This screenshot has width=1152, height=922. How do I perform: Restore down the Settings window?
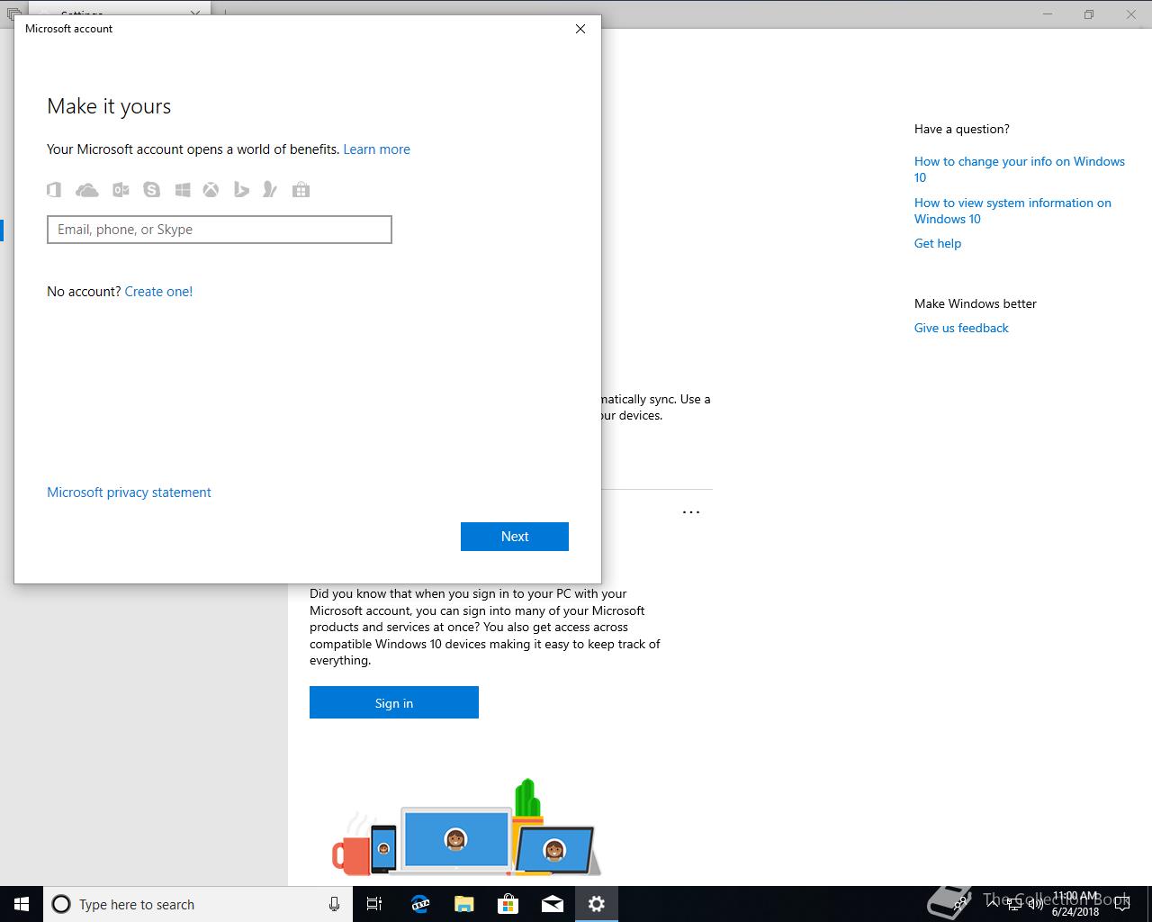click(x=1089, y=14)
